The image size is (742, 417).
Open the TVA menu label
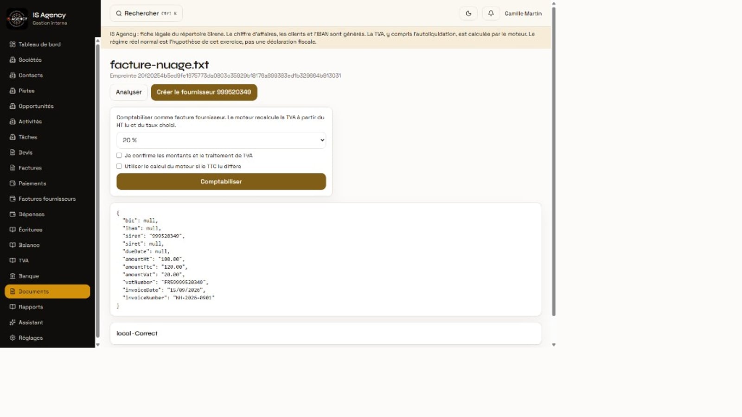click(24, 260)
